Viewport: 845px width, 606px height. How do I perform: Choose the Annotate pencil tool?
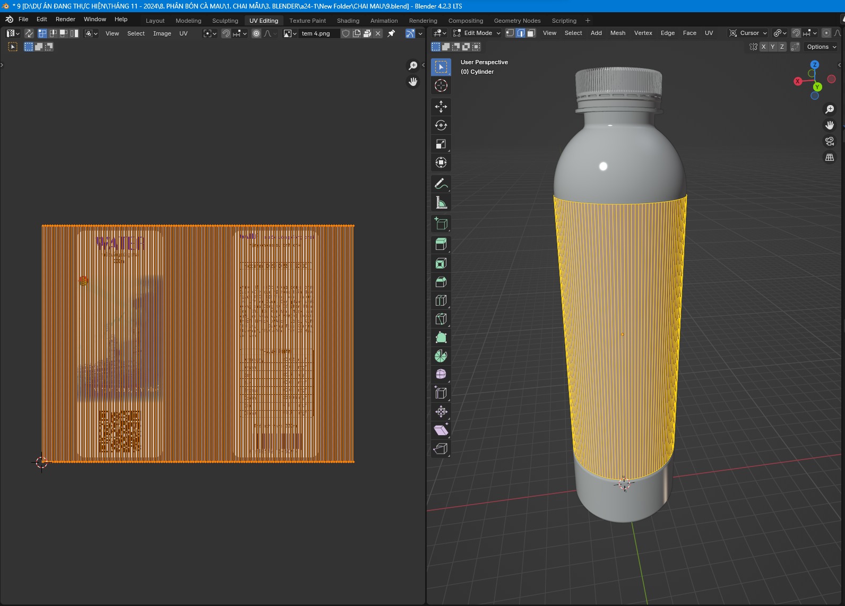point(441,184)
